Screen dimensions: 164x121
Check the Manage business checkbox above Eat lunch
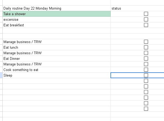[146, 42]
